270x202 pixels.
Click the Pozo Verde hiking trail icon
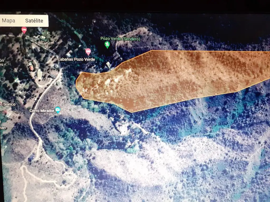click(107, 45)
